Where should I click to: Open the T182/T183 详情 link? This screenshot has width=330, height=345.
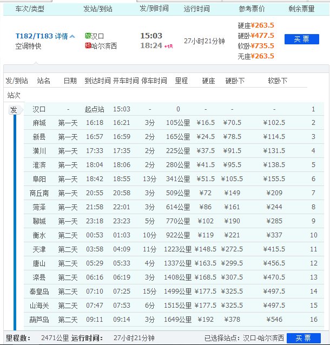[x=42, y=36]
